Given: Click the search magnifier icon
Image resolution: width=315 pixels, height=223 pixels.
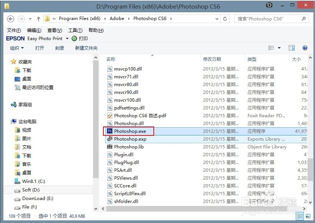Looking at the screenshot, I should pos(304,19).
